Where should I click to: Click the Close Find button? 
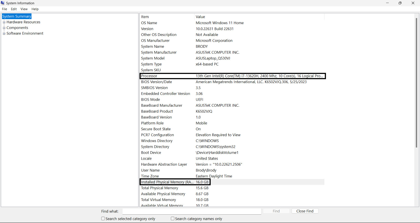point(305,211)
